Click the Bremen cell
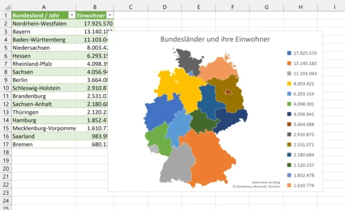The width and height of the screenshot is (345, 210). (x=44, y=144)
